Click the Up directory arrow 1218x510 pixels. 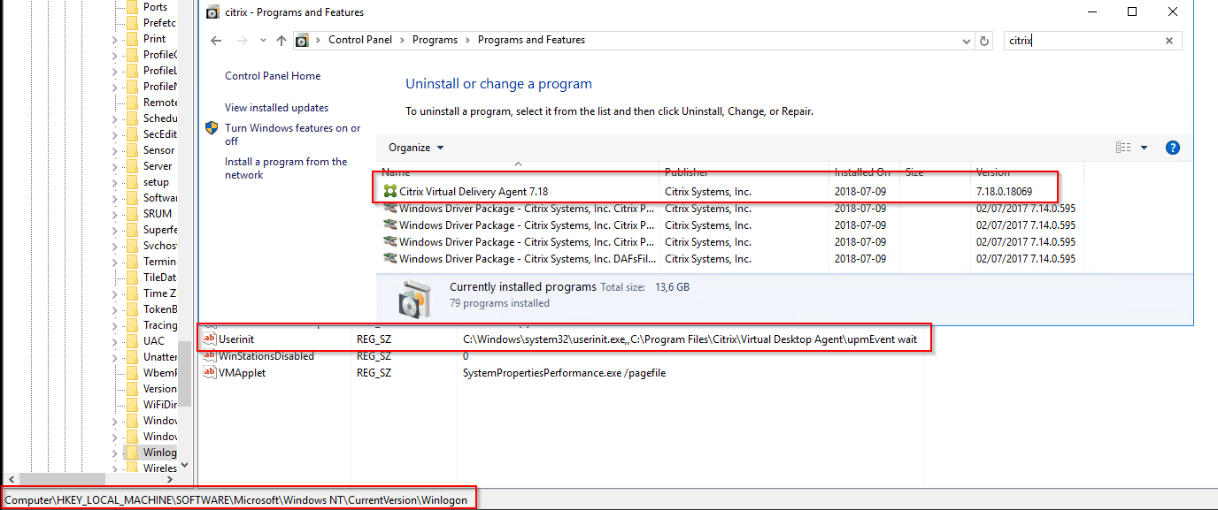[281, 41]
